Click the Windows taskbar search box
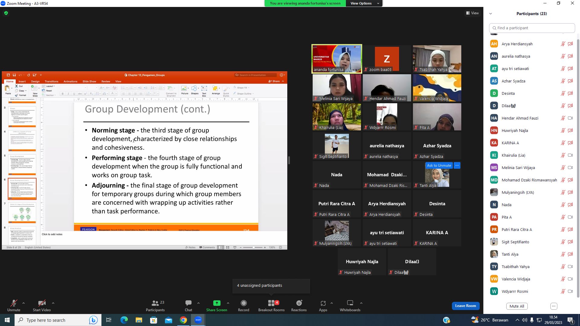 pyautogui.click(x=57, y=320)
